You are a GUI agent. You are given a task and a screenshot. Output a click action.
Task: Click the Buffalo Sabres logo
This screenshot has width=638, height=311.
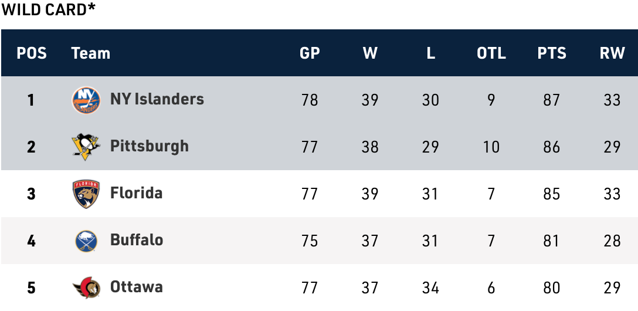point(86,241)
